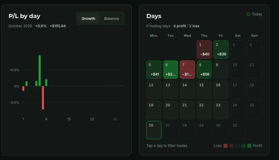This screenshot has height=160, width=279.
Task: Switch chart to Growth view
Action: pyautogui.click(x=88, y=18)
